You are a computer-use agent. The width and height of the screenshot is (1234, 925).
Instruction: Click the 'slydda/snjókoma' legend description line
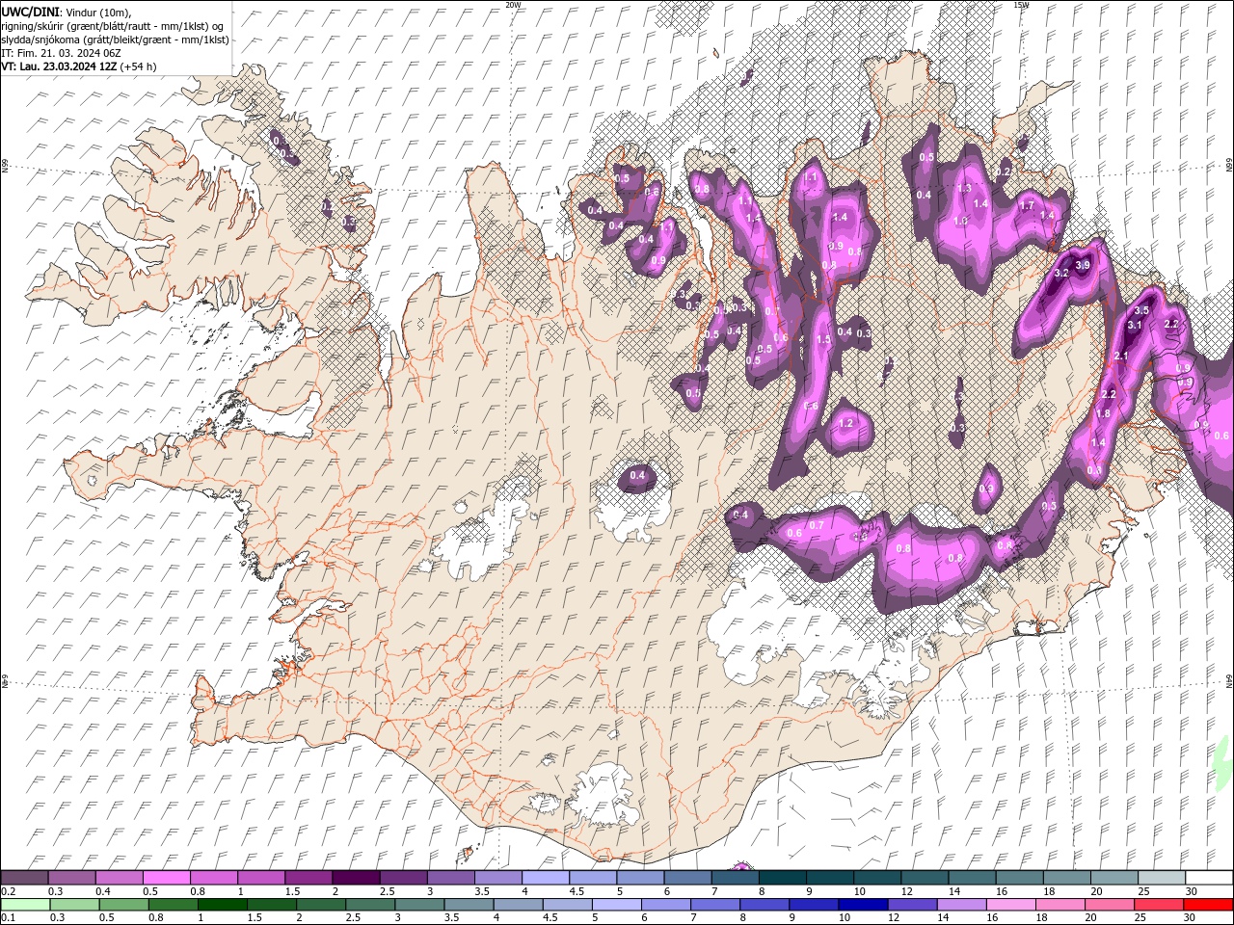116,40
